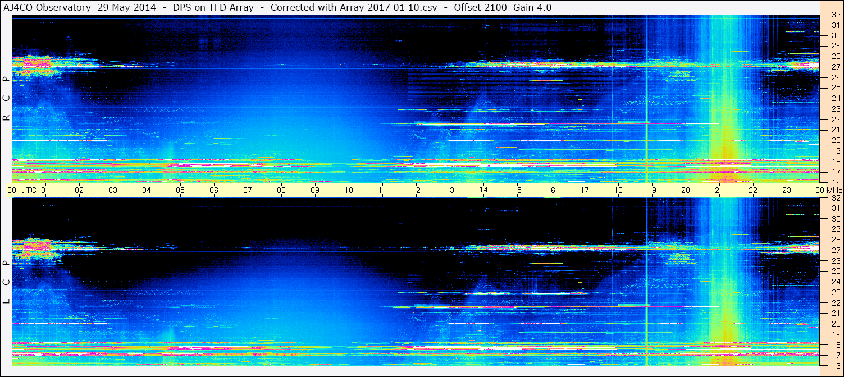Viewport: 844px width, 377px height.
Task: Select the 23 hour marker on the time axis
Action: [x=787, y=190]
